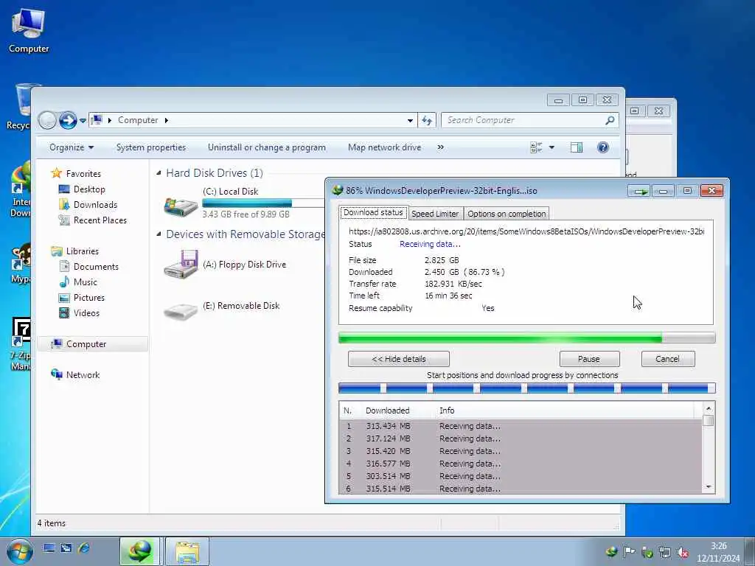
Task: Switch to Speed Limiter tab
Action: pos(435,214)
